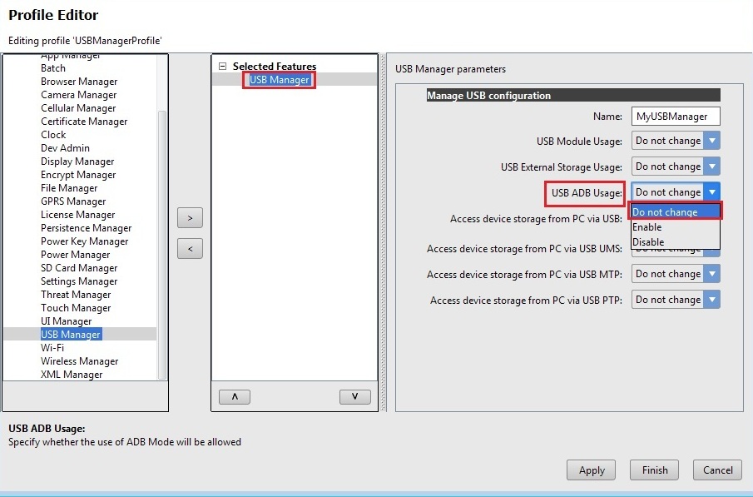Viewport: 753px width, 497px height.
Task: Collapse the Selected Features tree node
Action: 222,67
